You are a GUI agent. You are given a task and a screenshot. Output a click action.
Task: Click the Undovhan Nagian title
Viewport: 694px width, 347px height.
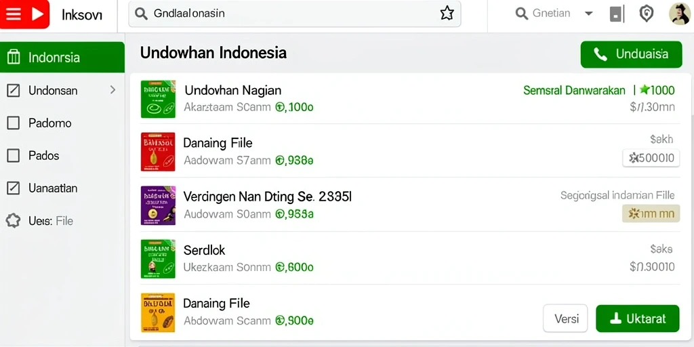pyautogui.click(x=233, y=91)
